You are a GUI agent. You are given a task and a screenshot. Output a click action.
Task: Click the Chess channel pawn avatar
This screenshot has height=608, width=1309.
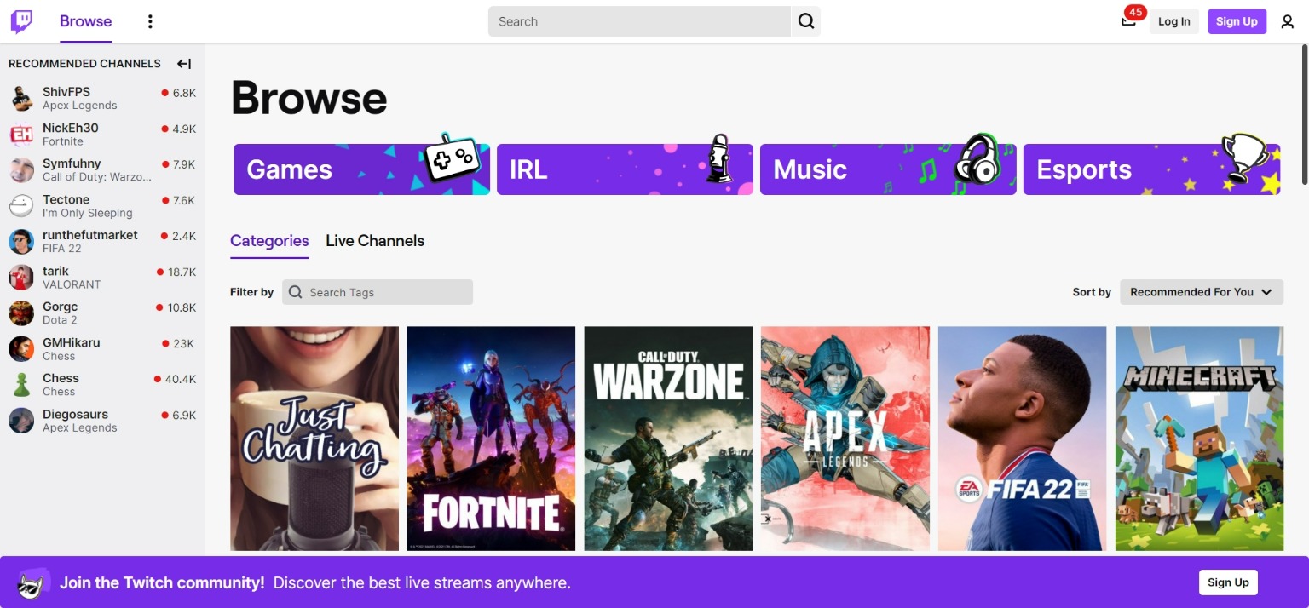[21, 385]
